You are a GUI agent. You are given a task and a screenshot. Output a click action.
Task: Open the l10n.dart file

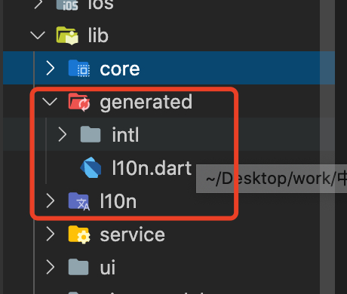click(152, 167)
